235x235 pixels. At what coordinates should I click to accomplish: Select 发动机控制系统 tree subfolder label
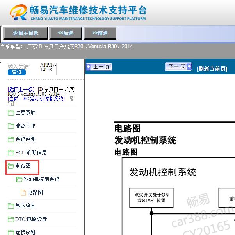(41, 179)
